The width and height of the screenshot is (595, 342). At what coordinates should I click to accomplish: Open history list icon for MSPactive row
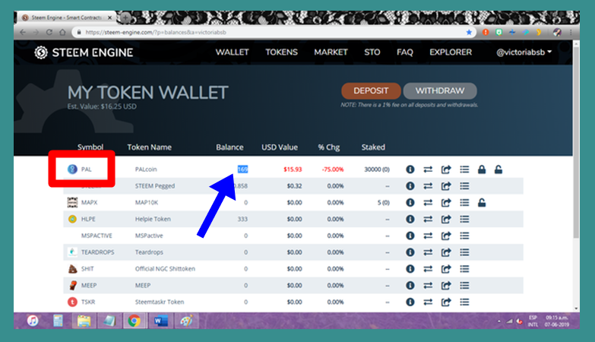(464, 236)
